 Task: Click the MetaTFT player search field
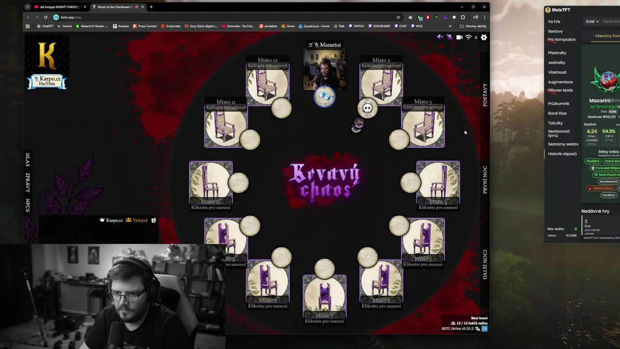pos(611,21)
